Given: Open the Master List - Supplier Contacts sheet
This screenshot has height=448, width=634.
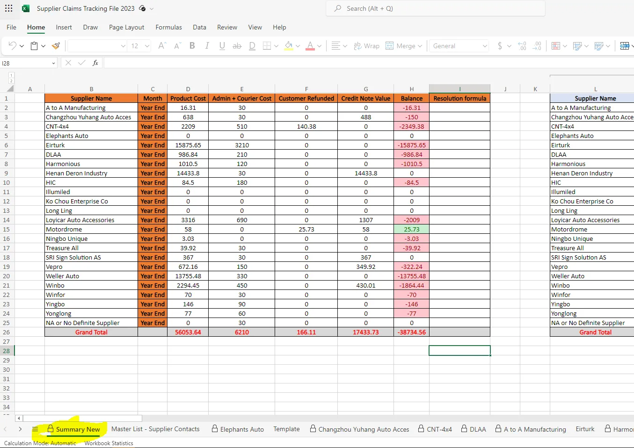Looking at the screenshot, I should [x=155, y=429].
